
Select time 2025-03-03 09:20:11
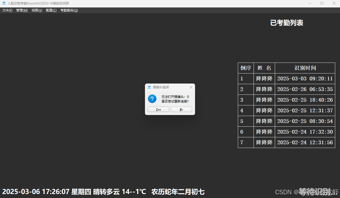click(x=305, y=79)
